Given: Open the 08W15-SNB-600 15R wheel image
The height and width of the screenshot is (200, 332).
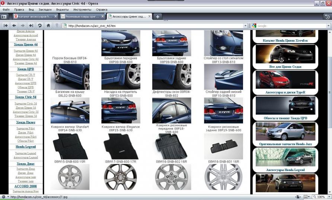Looking at the screenshot, I should pos(70,177).
